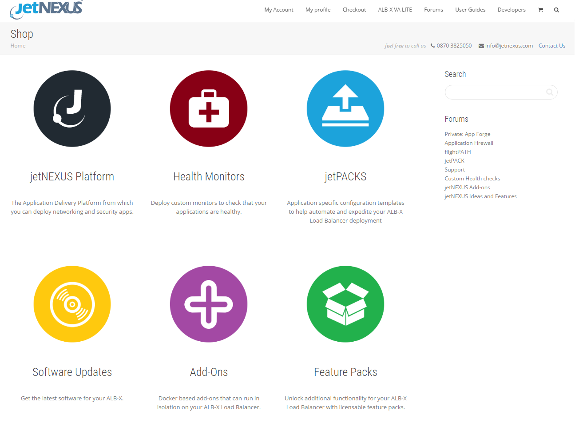Click the Contact Us link

552,46
